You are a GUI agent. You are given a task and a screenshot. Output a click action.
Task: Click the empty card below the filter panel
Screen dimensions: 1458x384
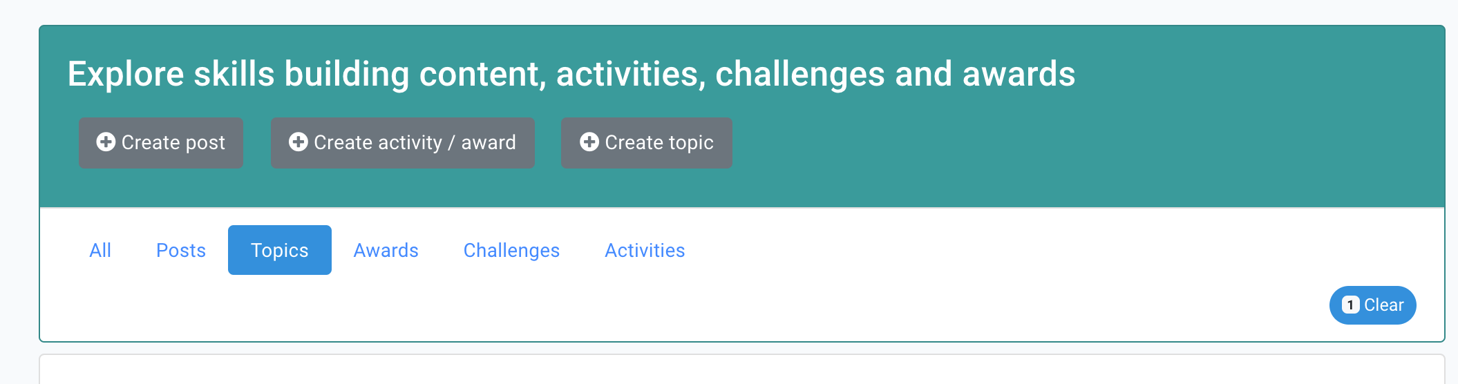click(741, 369)
